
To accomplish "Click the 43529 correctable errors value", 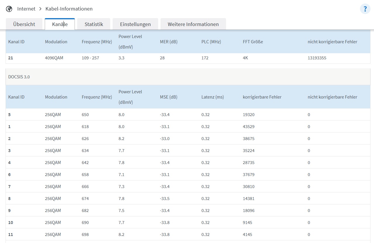I will pyautogui.click(x=249, y=127).
